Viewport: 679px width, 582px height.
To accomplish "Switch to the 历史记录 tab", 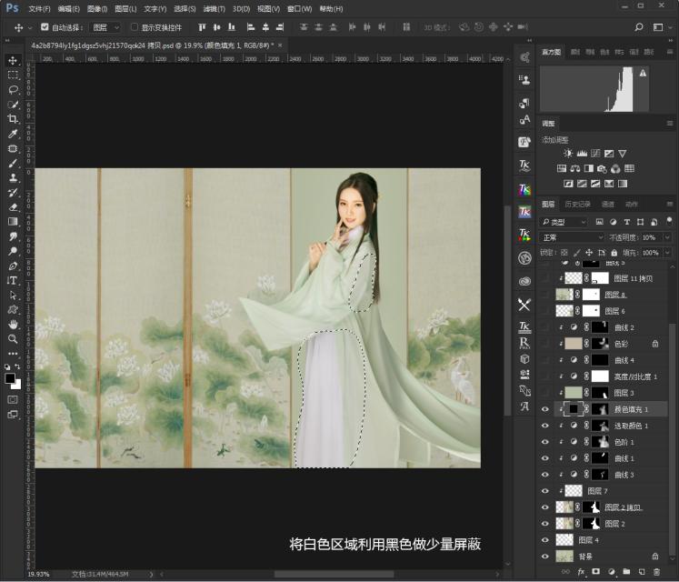I will tap(578, 205).
